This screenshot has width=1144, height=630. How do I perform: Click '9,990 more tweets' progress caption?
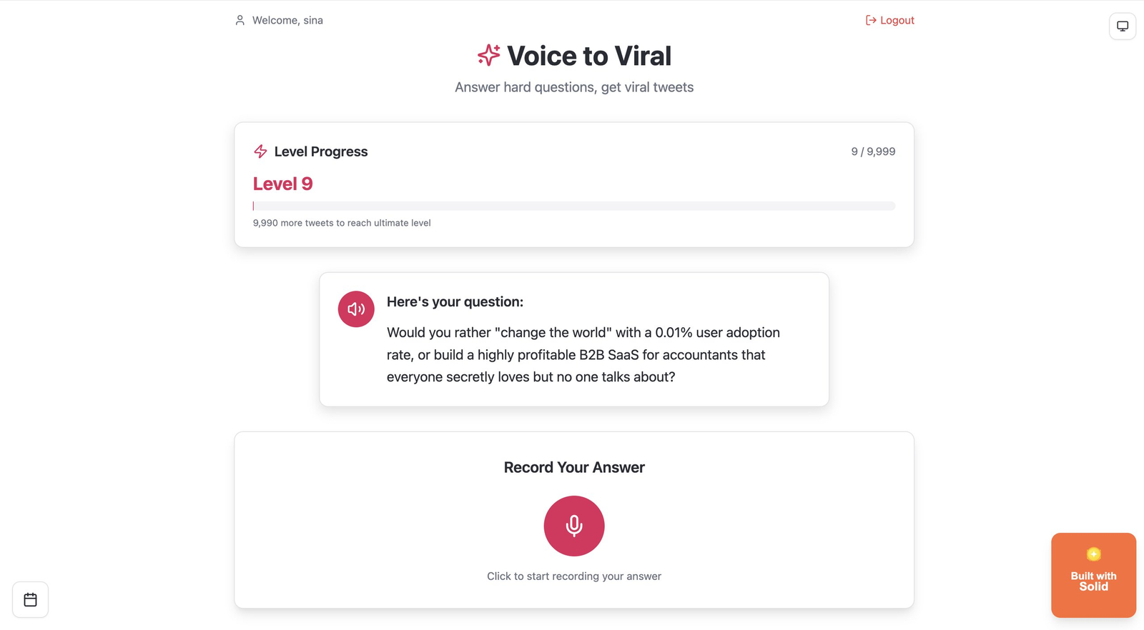(x=342, y=223)
